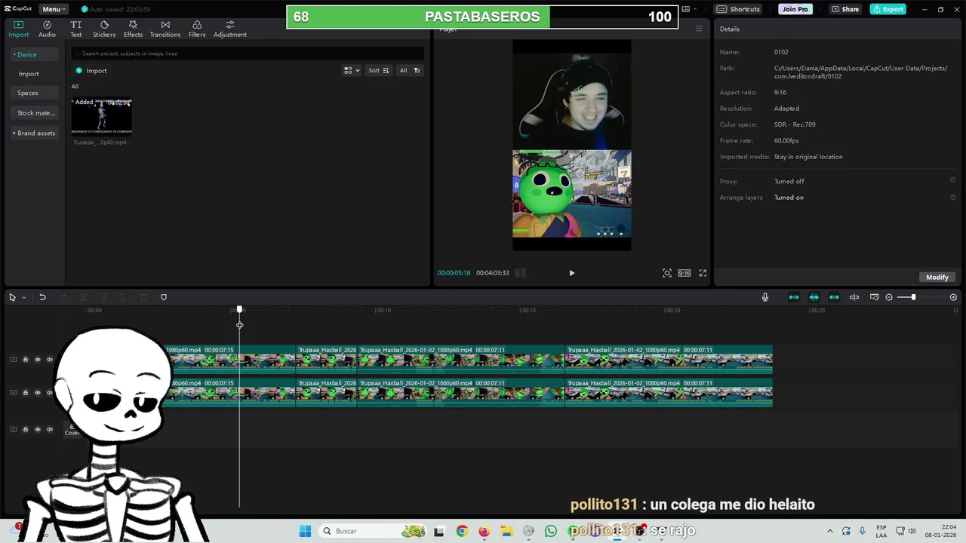This screenshot has width=966, height=543.
Task: Click the Select pointer tool
Action: pyautogui.click(x=12, y=297)
